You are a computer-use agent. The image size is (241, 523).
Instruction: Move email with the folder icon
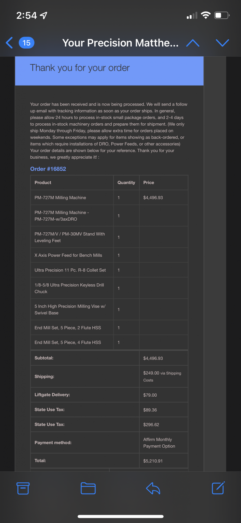88,488
